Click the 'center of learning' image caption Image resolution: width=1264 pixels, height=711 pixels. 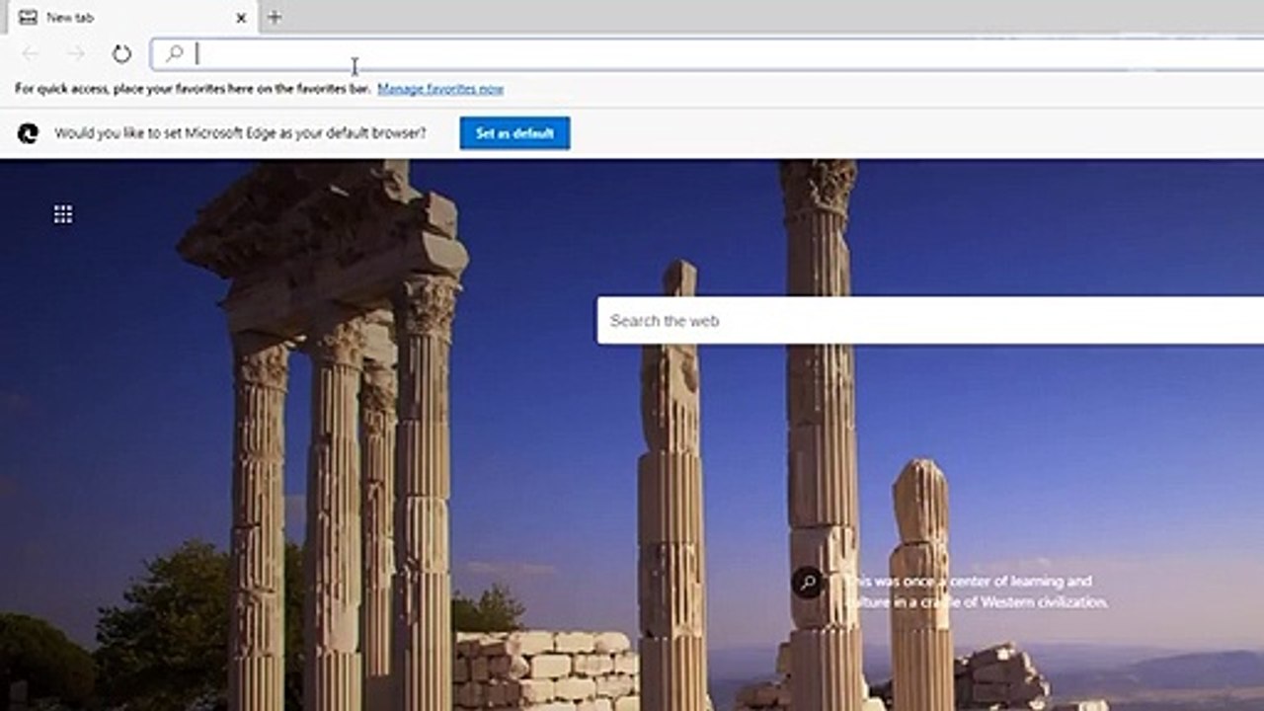click(977, 592)
